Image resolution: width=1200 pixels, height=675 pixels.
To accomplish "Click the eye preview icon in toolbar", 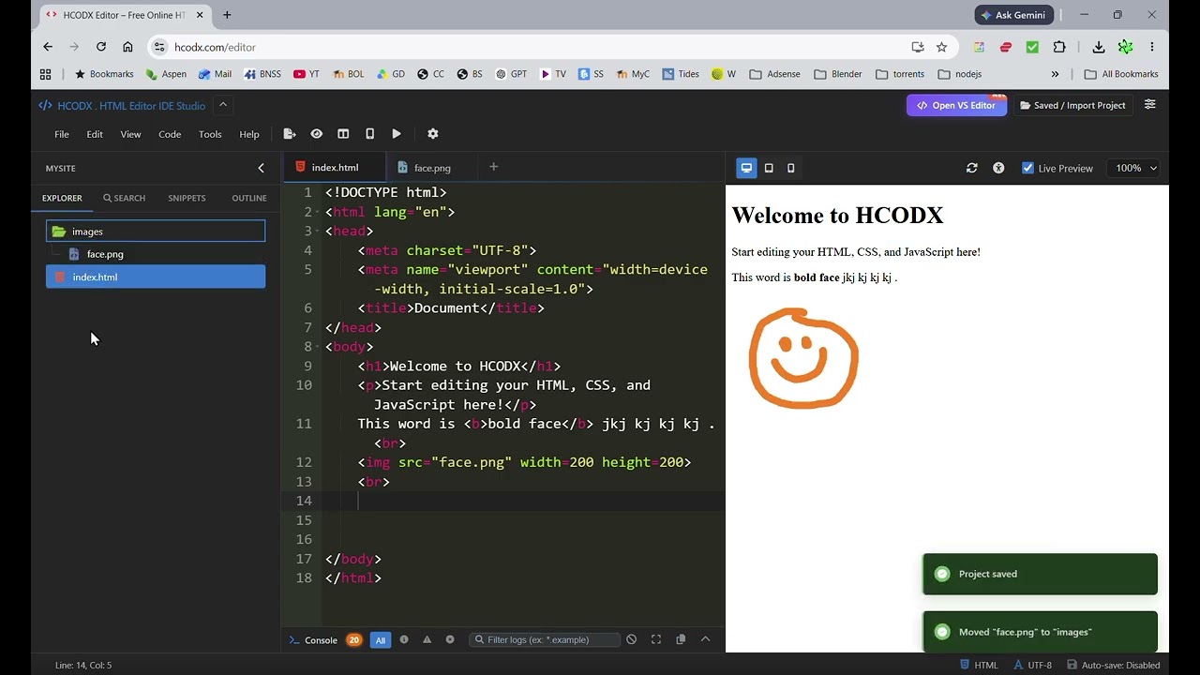I will tap(317, 134).
